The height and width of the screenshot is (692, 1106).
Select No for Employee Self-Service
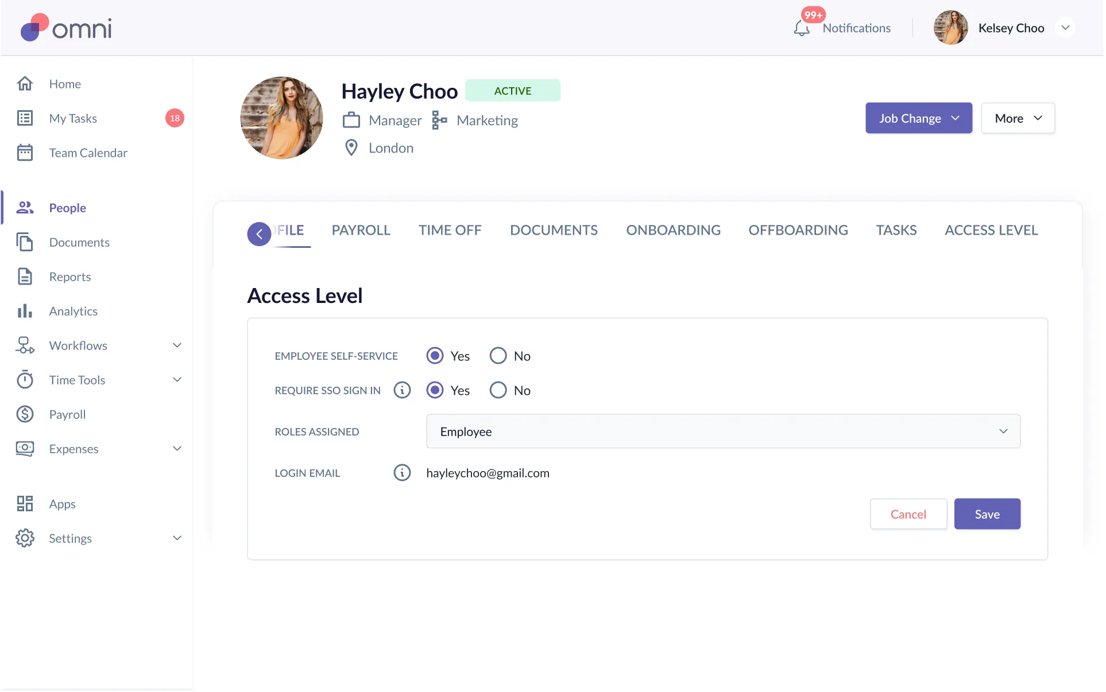498,356
